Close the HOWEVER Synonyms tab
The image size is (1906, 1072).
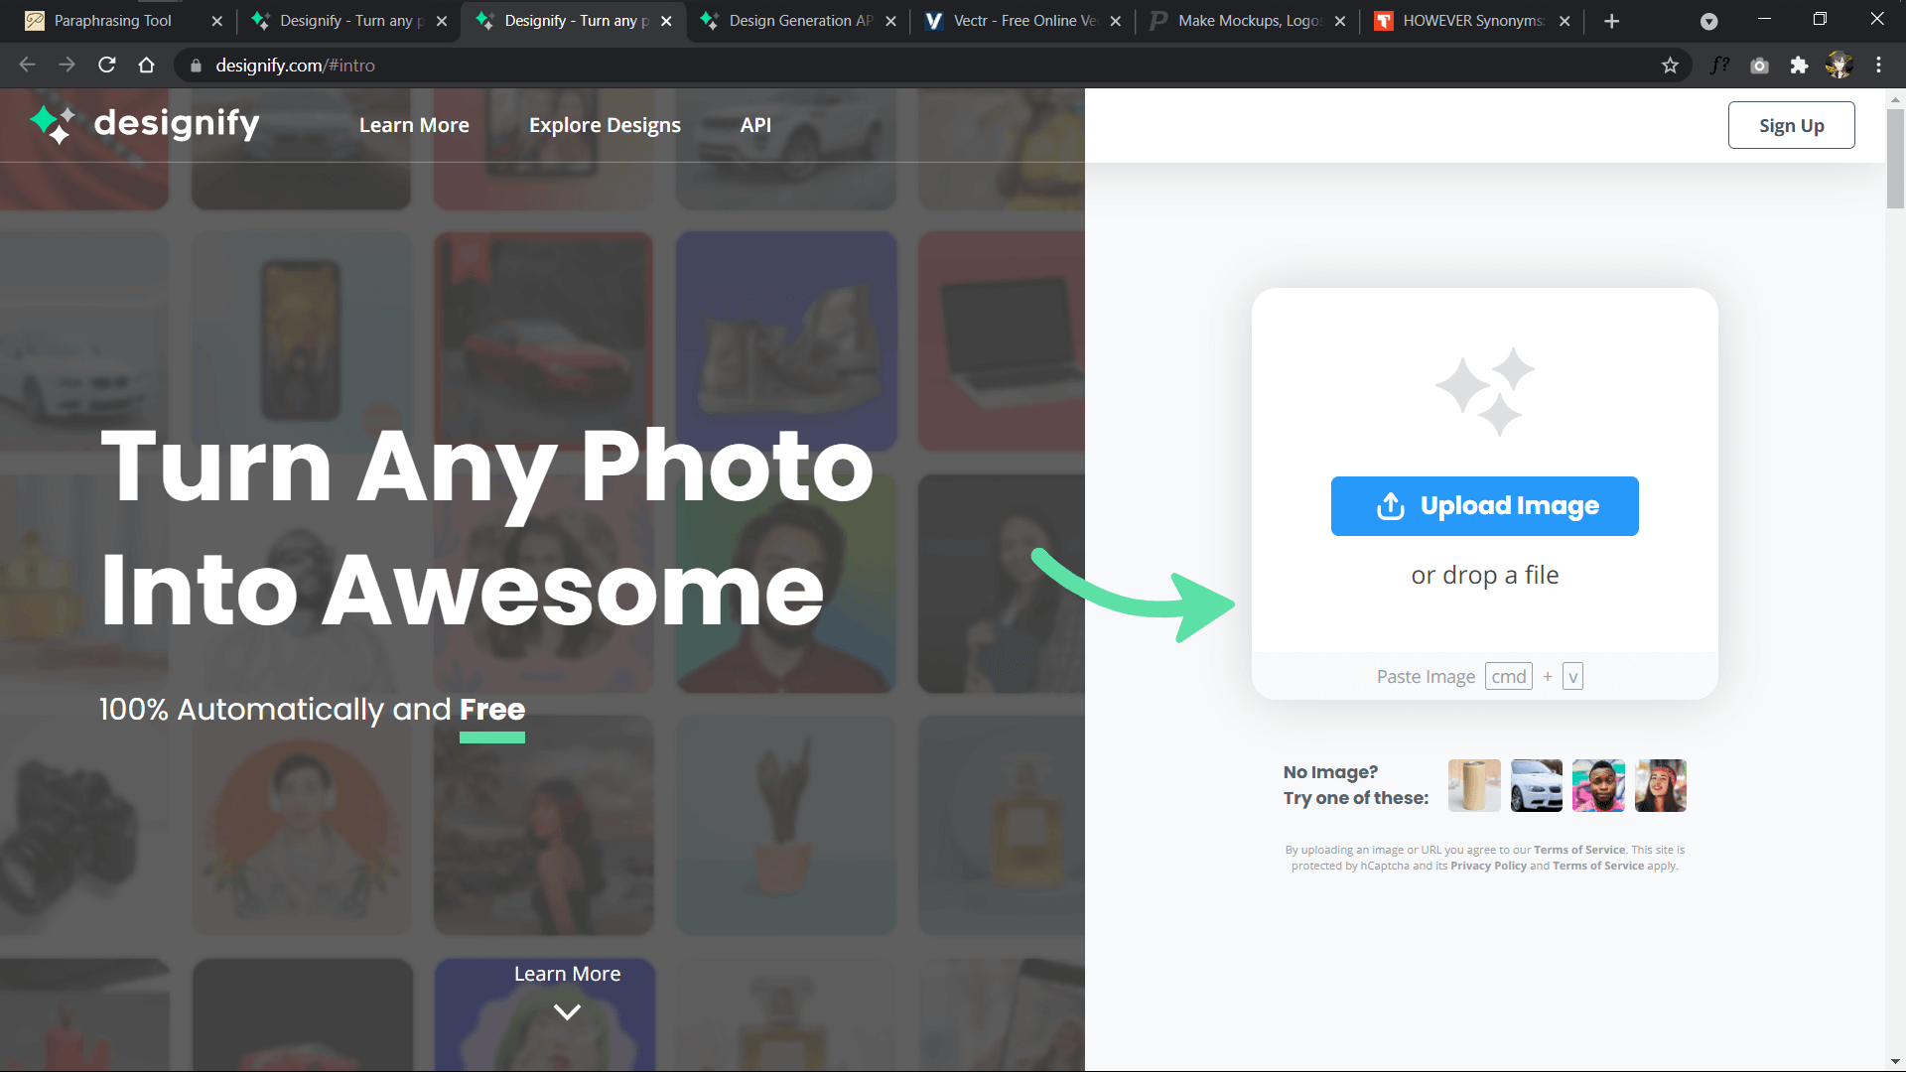(1565, 21)
